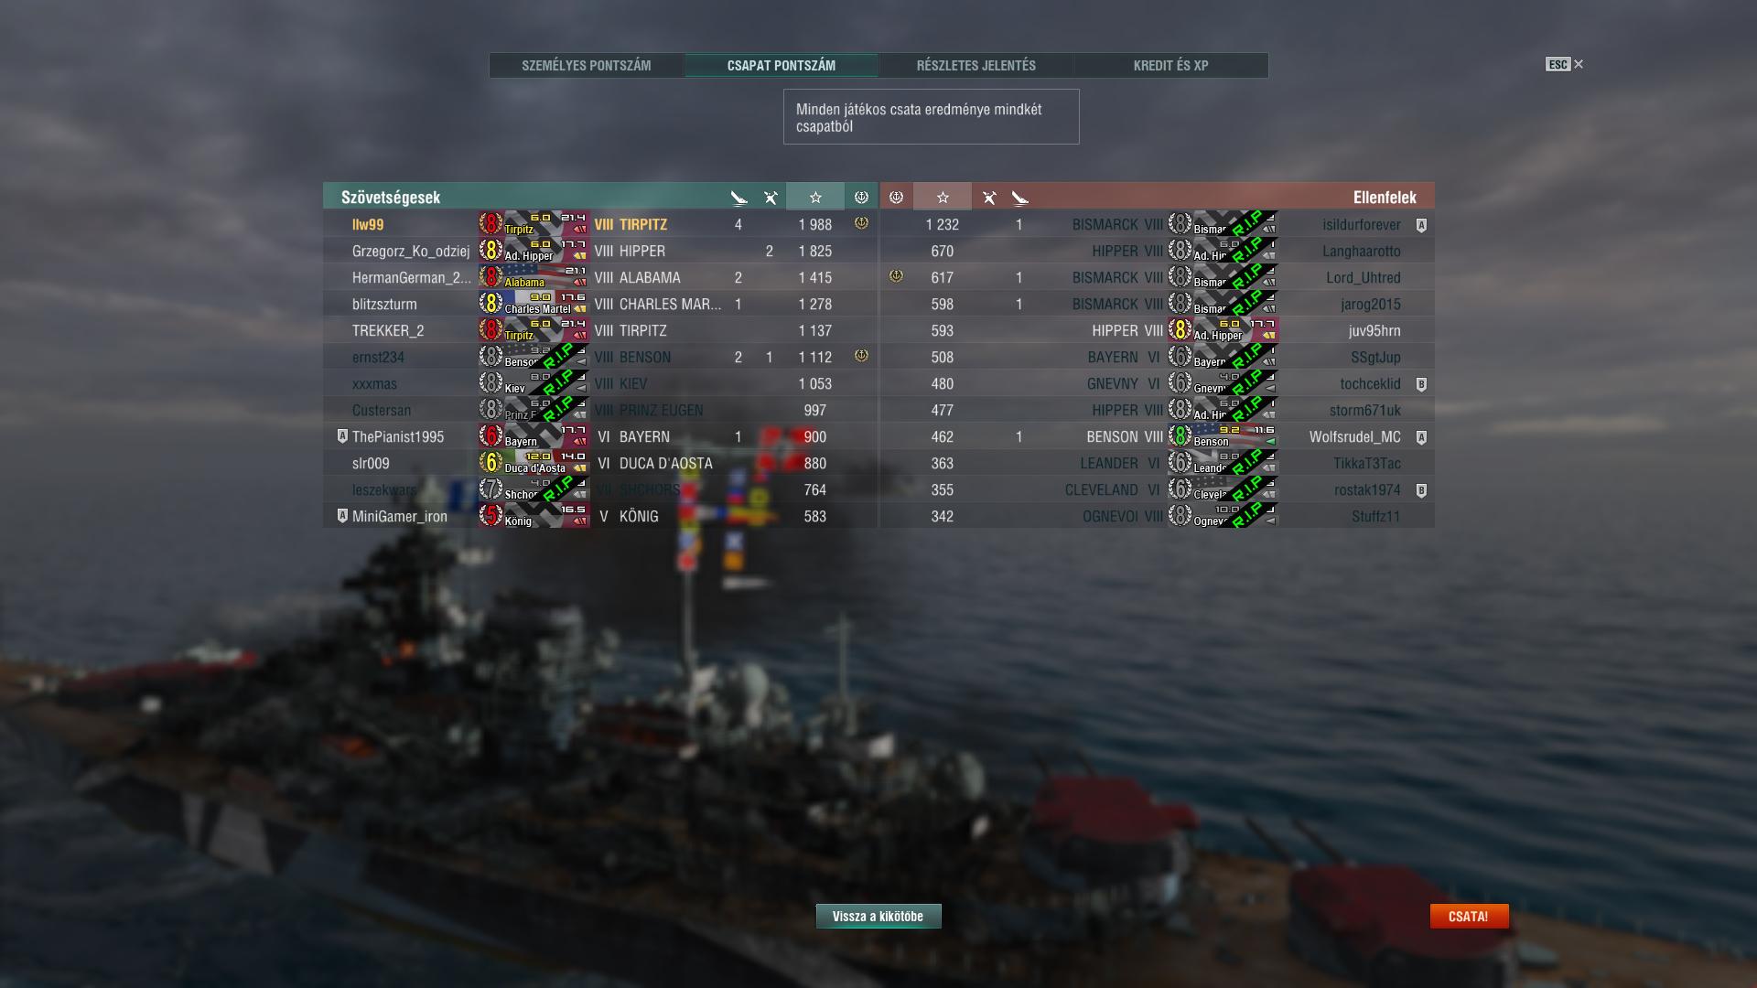Click the medal icon in llw99's row
The image size is (1757, 988).
(861, 223)
